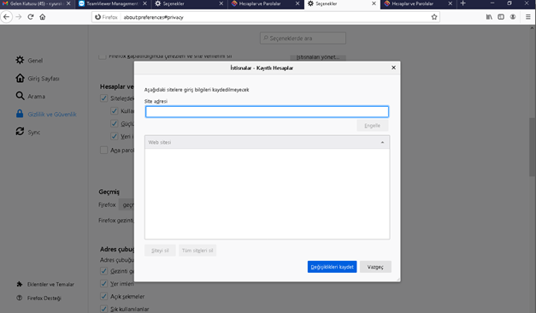This screenshot has width=536, height=313.
Task: Open Firefox Desteği help link
Action: coord(38,298)
